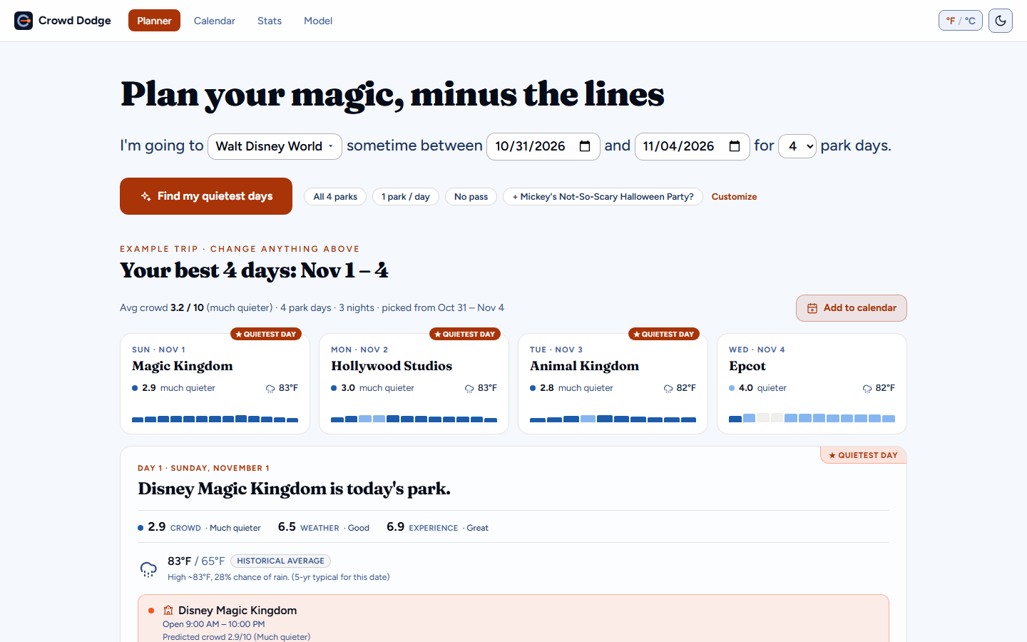Image resolution: width=1027 pixels, height=642 pixels.
Task: Click Quietest Day badge in Day 1 panel
Action: [864, 455]
